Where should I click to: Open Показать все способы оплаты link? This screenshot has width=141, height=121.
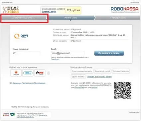(x=99, y=77)
